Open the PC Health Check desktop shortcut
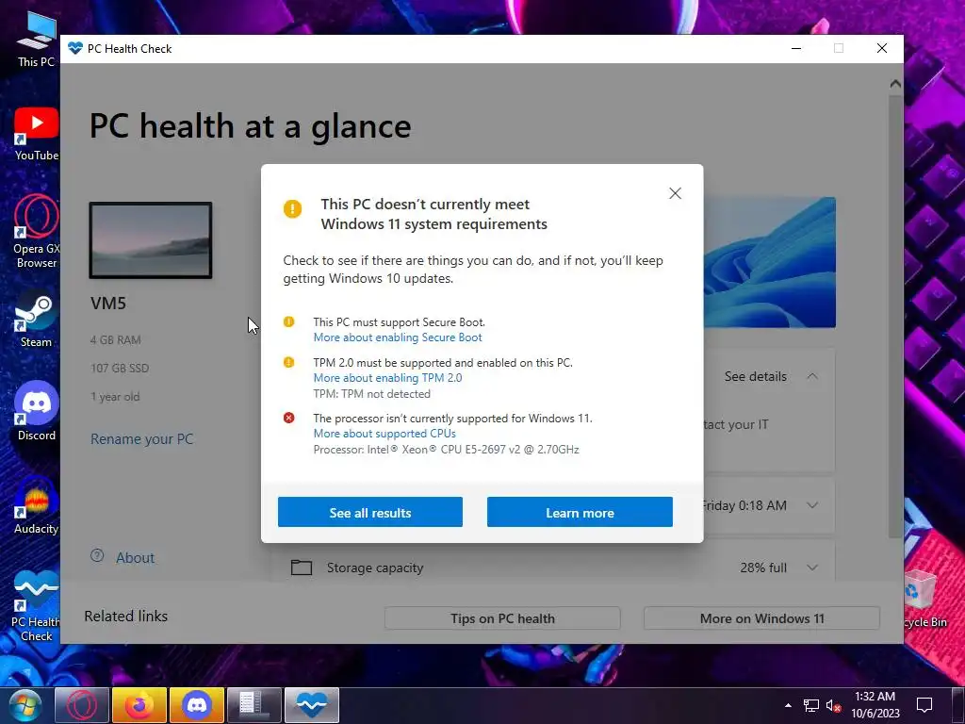Screen dimensions: 965x724 point(36,606)
